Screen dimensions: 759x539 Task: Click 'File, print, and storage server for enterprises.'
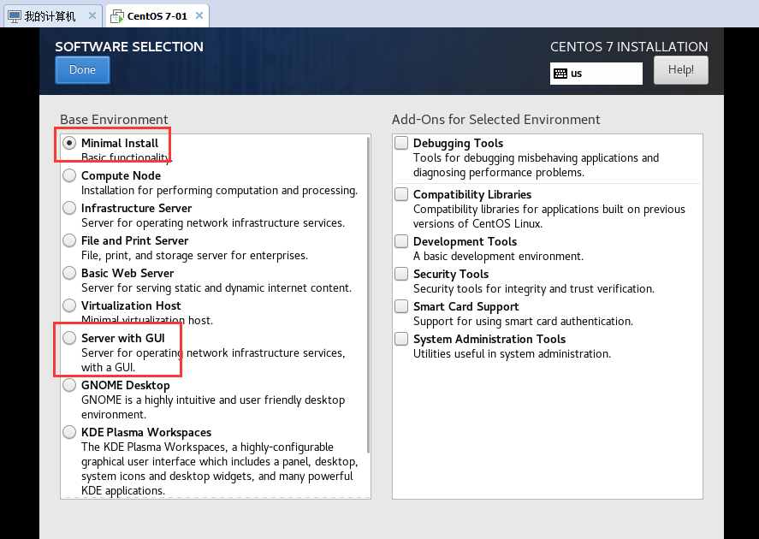[x=194, y=256]
